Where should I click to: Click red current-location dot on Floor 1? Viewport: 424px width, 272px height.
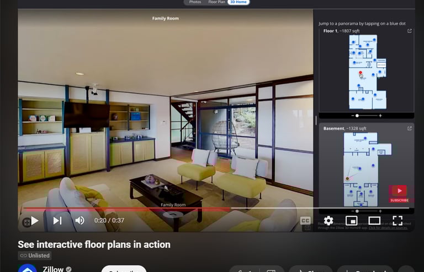360,73
